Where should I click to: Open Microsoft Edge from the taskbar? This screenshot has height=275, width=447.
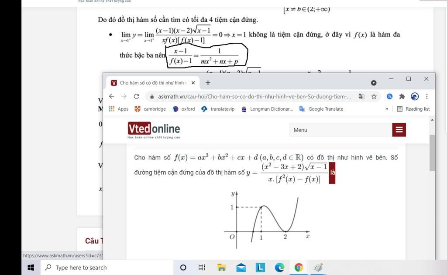pyautogui.click(x=279, y=267)
